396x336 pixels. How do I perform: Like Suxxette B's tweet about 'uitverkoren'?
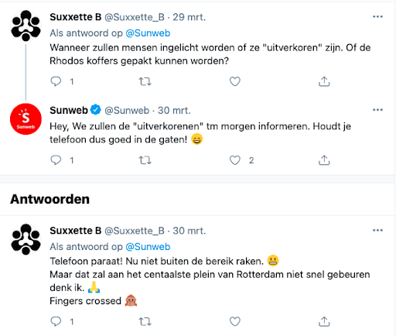(235, 81)
